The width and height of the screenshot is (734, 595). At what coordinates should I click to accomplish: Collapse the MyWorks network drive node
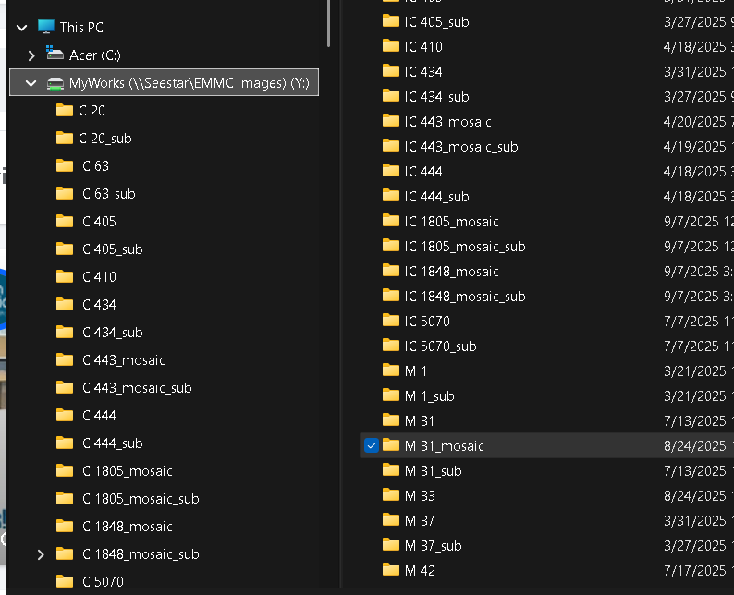click(x=31, y=83)
